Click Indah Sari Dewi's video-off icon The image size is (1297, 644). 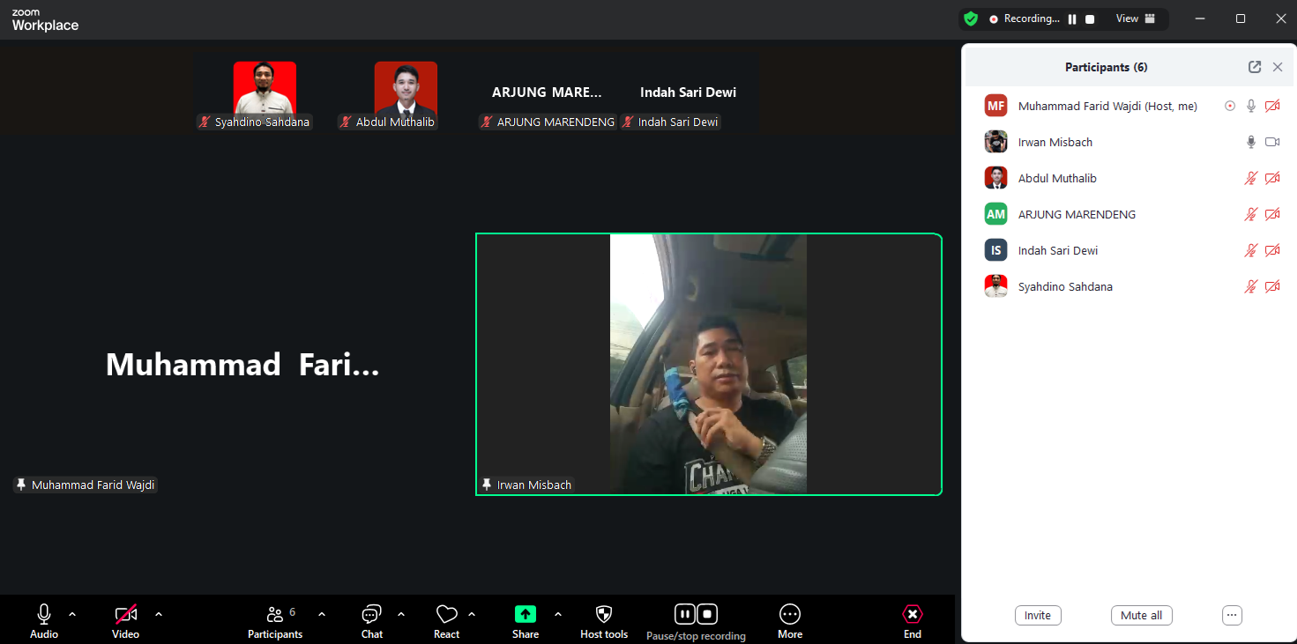click(1272, 250)
